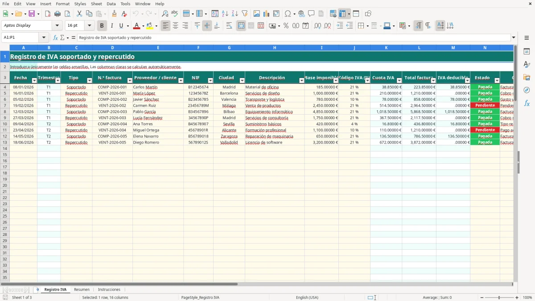
Task: Click the Sum sigma button
Action: point(62,38)
